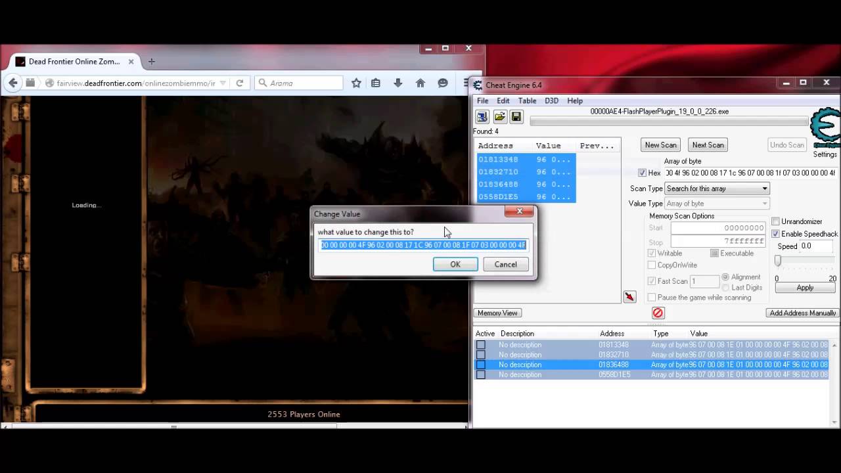Toggle Pause the game while scanning

[x=652, y=298]
